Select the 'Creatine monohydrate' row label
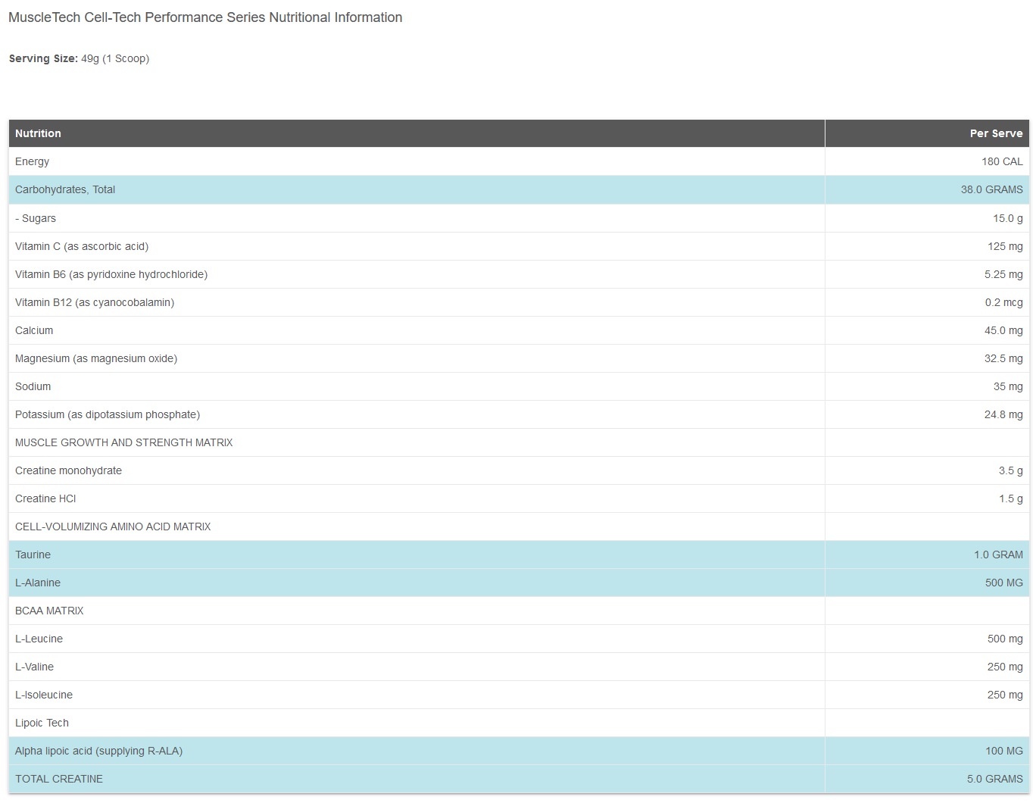 pos(68,470)
